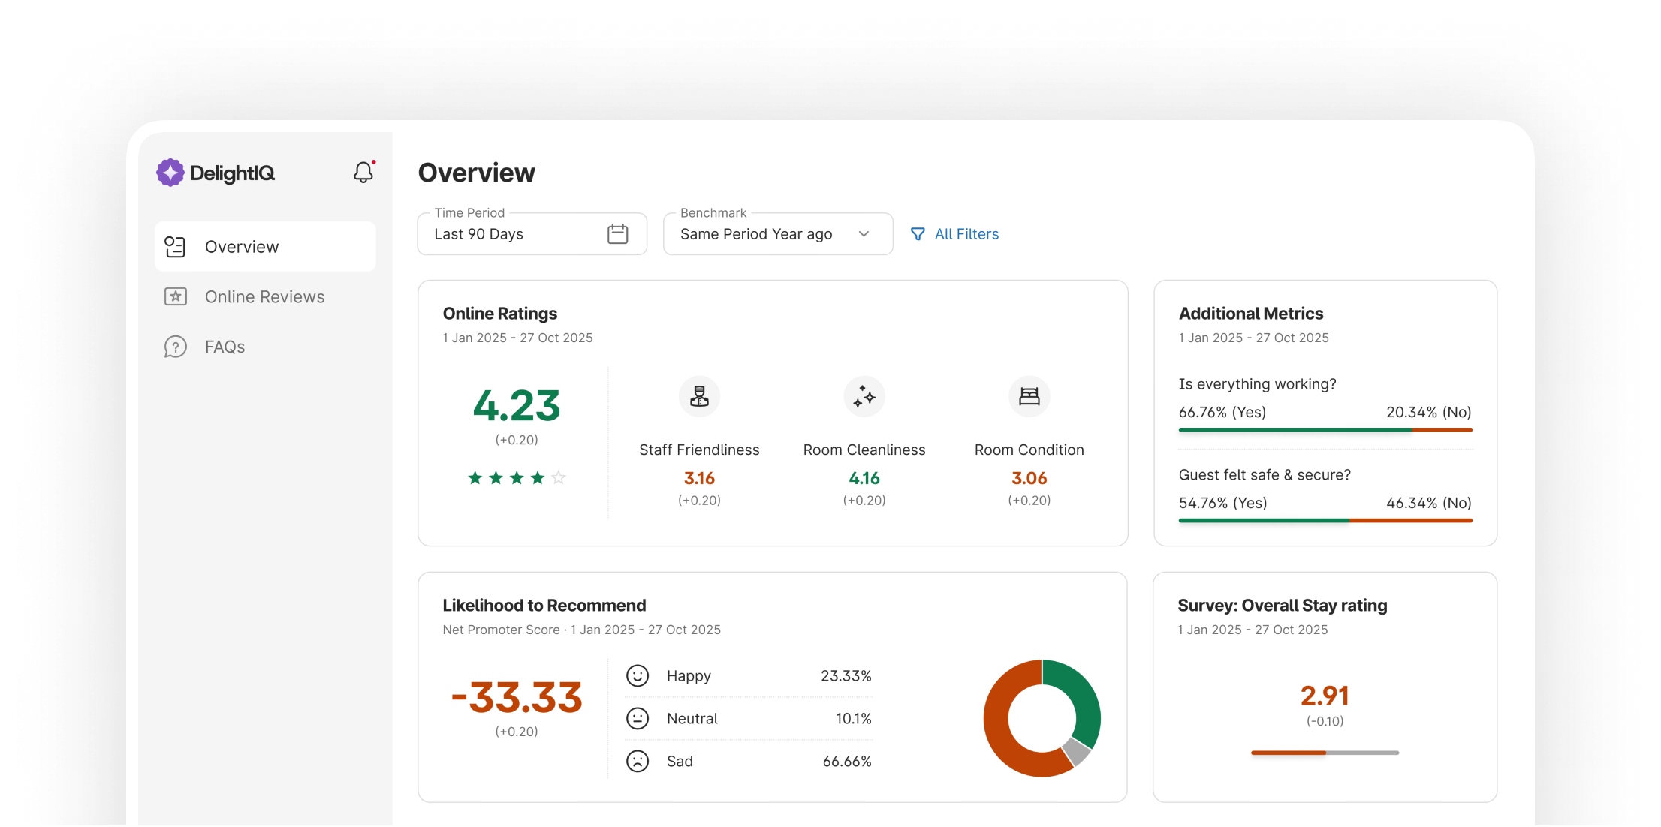Viewport: 1661px width, 827px height.
Task: Expand the Same Period Year ago chevron
Action: [x=864, y=234]
